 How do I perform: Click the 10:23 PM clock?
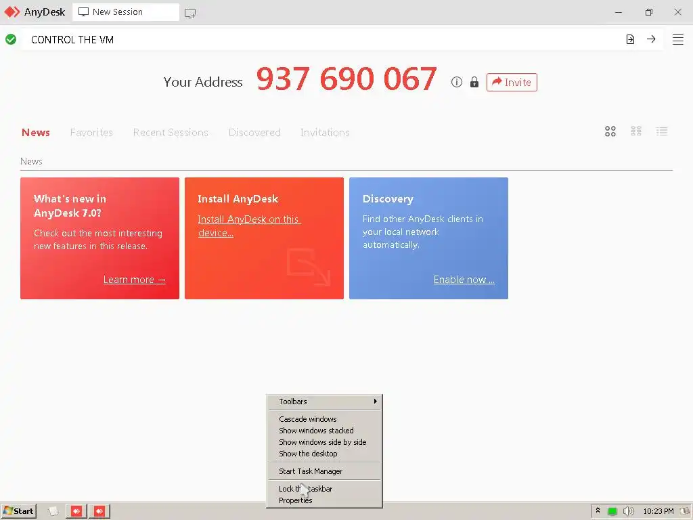coord(658,511)
